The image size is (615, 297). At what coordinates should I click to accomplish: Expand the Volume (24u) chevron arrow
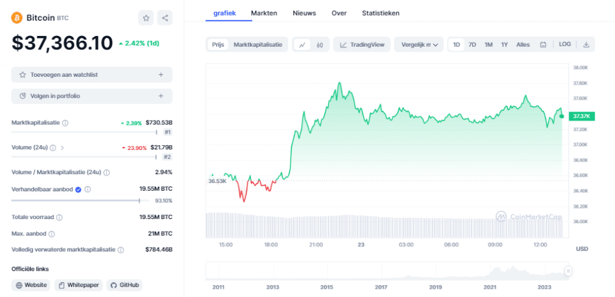click(62, 148)
